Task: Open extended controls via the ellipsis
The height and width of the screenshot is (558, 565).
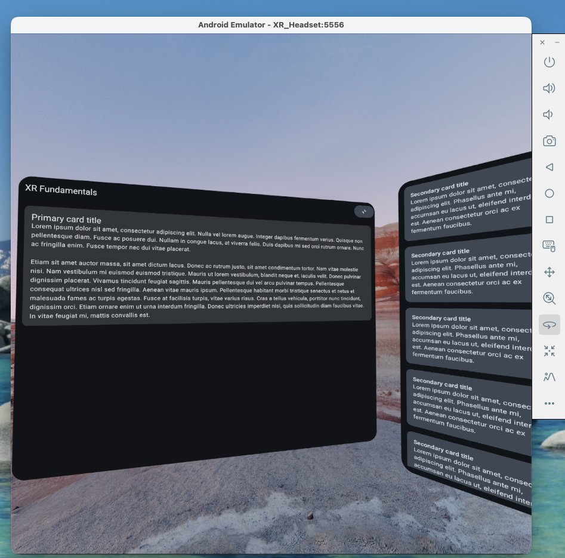Action: click(549, 403)
